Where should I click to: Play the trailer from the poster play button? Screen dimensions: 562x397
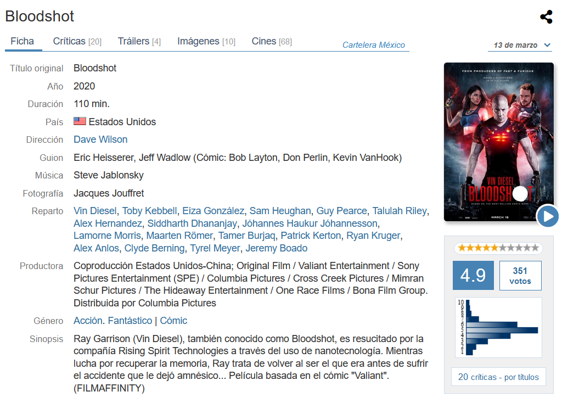(x=548, y=216)
